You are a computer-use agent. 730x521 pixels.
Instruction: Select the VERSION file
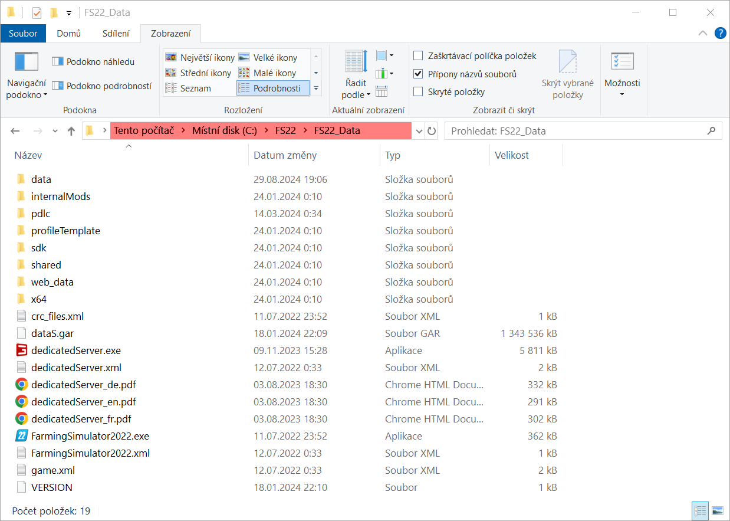point(52,487)
